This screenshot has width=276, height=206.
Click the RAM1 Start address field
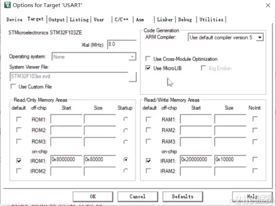tap(196, 119)
